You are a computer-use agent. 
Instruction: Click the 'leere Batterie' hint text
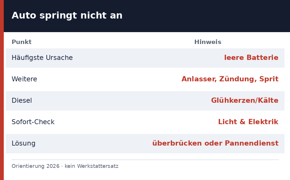tap(251, 58)
